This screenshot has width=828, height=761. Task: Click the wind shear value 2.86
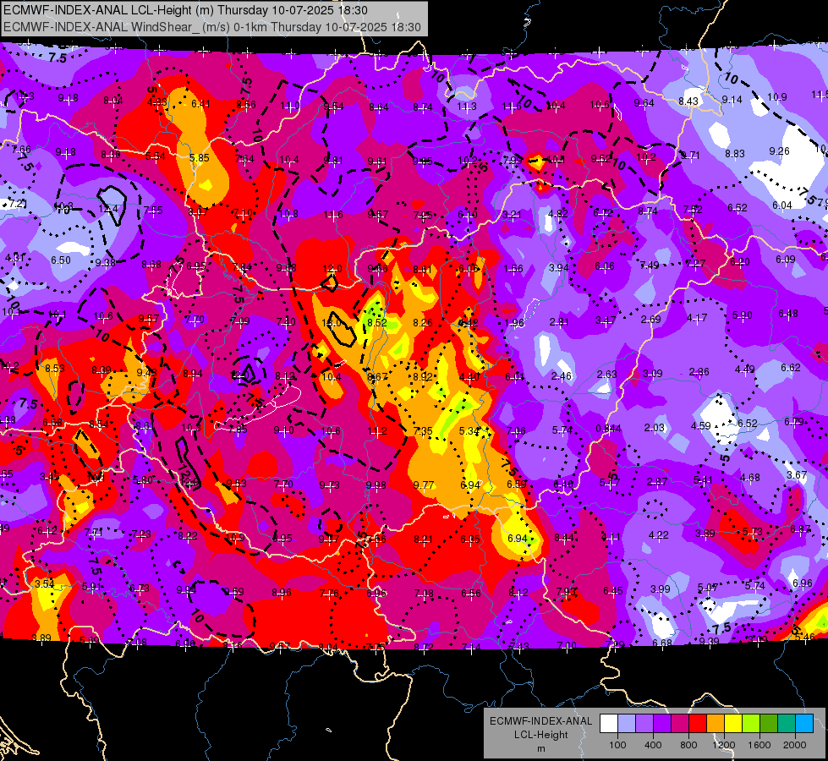(699, 372)
